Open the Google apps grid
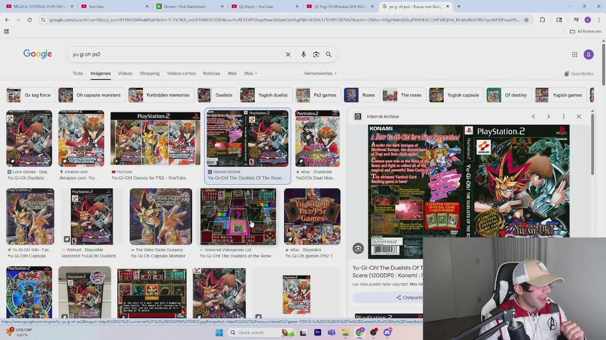 coord(575,54)
